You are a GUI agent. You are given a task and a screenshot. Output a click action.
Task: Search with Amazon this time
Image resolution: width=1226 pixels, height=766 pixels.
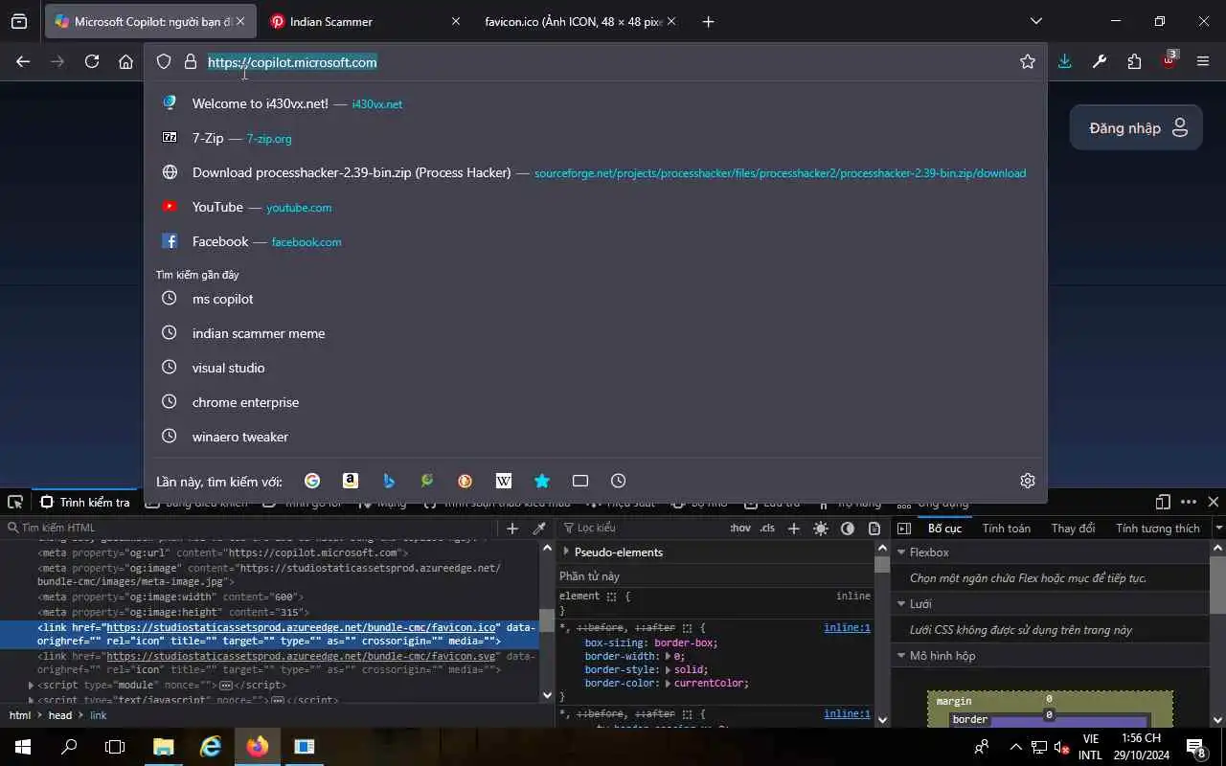[x=351, y=481]
